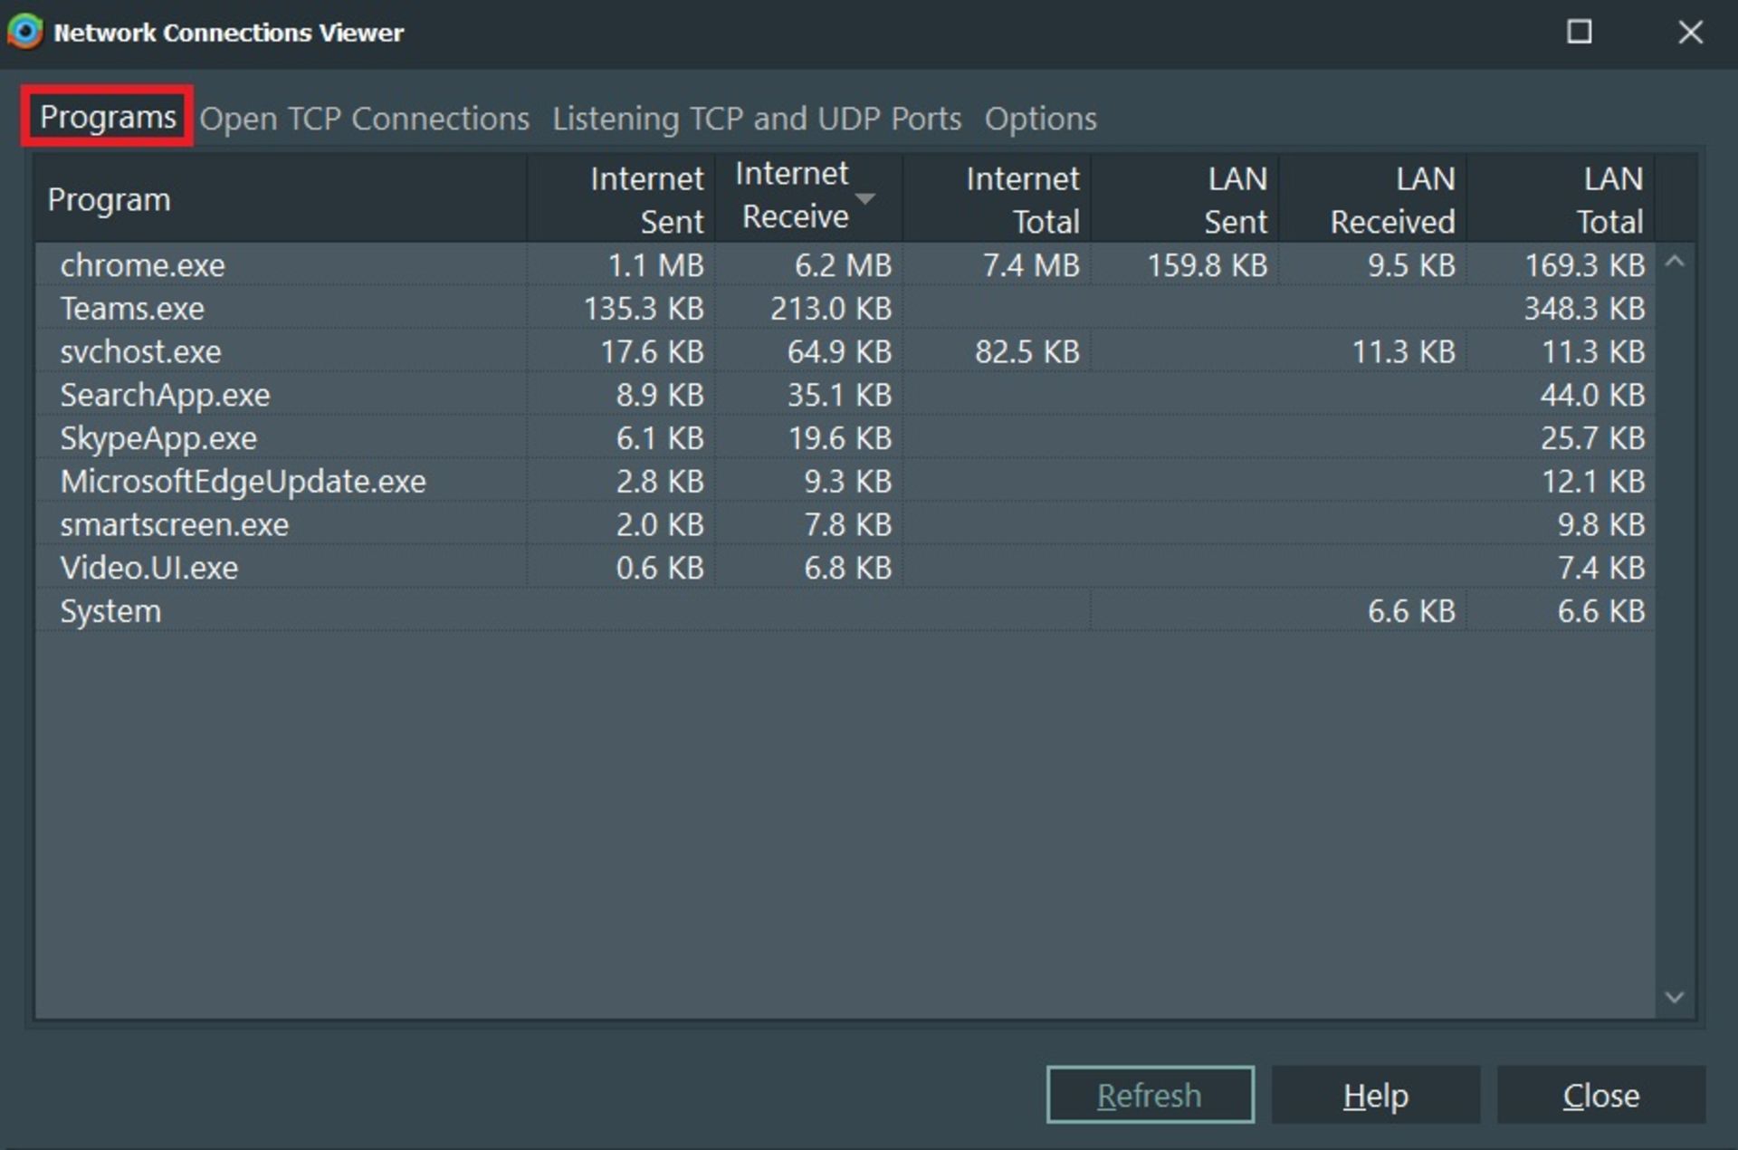Click the scrollbar up arrow

click(1675, 262)
